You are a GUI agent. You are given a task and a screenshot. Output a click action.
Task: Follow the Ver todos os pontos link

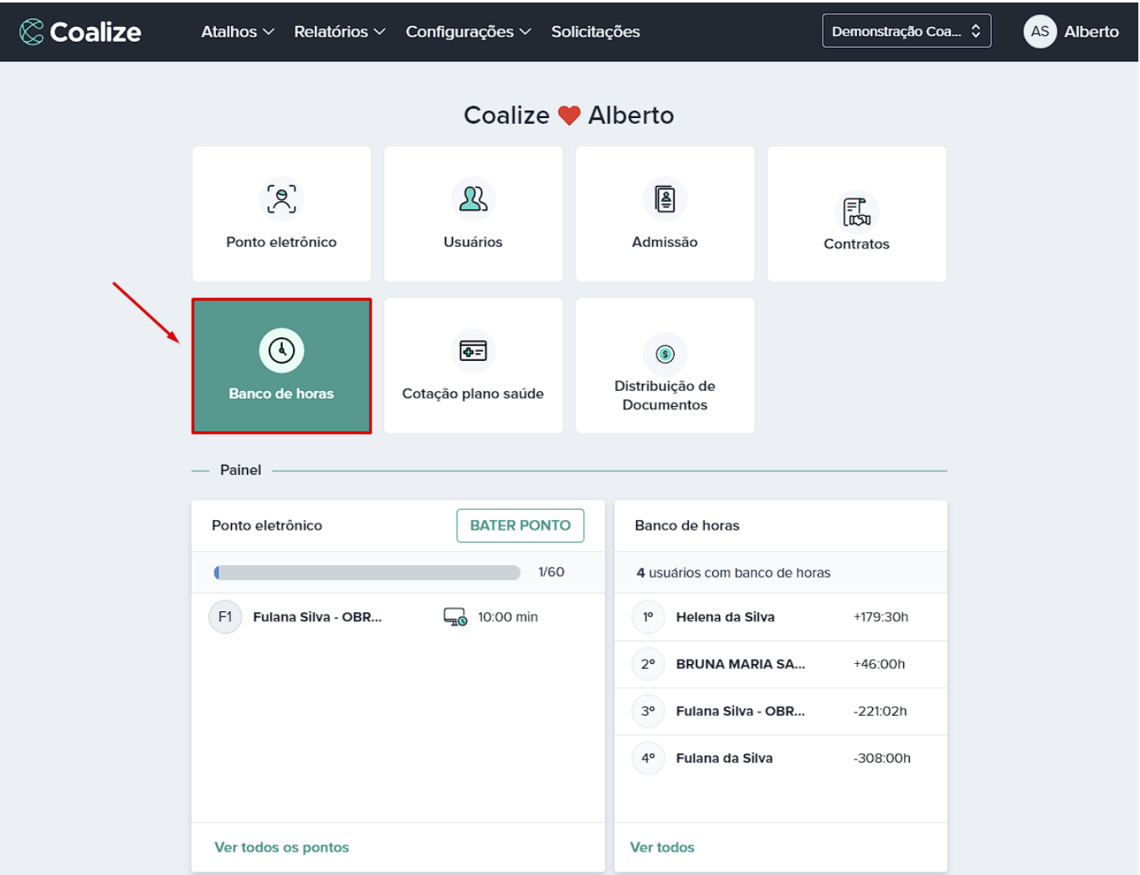pos(281,847)
